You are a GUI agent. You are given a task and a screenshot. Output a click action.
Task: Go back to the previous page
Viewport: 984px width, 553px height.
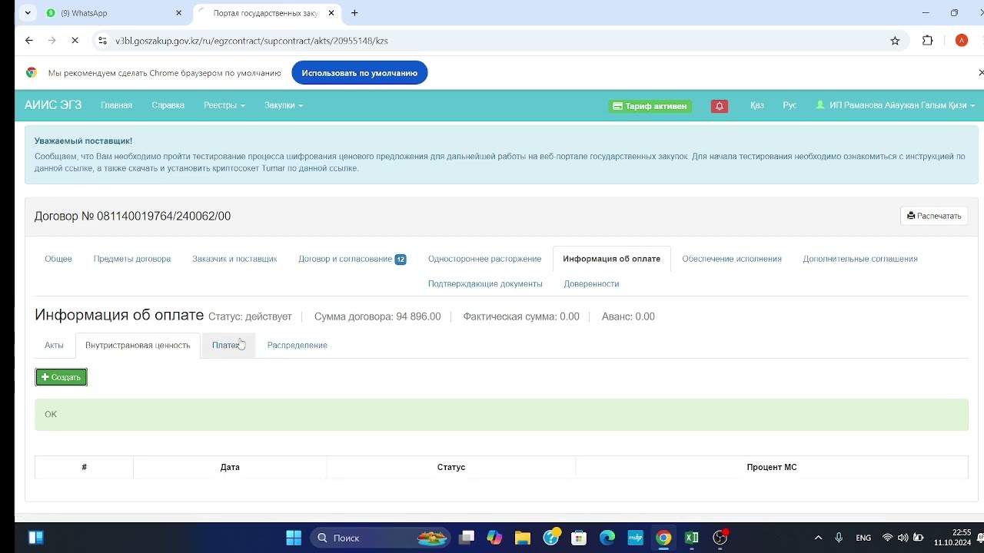pos(29,41)
